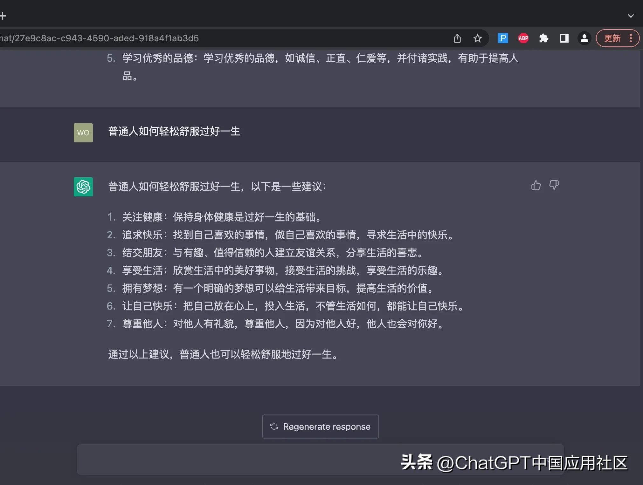Toggle the bookmark star for this page
643x485 pixels.
(x=477, y=38)
